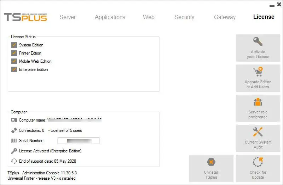The height and width of the screenshot is (185, 283).
Task: Click the plug icon beside Connections
Action: pos(14,130)
